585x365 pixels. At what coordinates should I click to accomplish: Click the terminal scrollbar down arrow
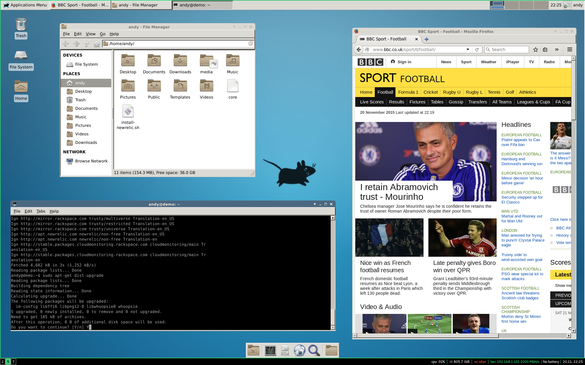[333, 327]
